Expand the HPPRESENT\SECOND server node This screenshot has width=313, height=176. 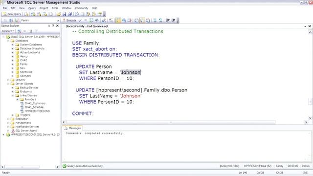tap(3, 135)
